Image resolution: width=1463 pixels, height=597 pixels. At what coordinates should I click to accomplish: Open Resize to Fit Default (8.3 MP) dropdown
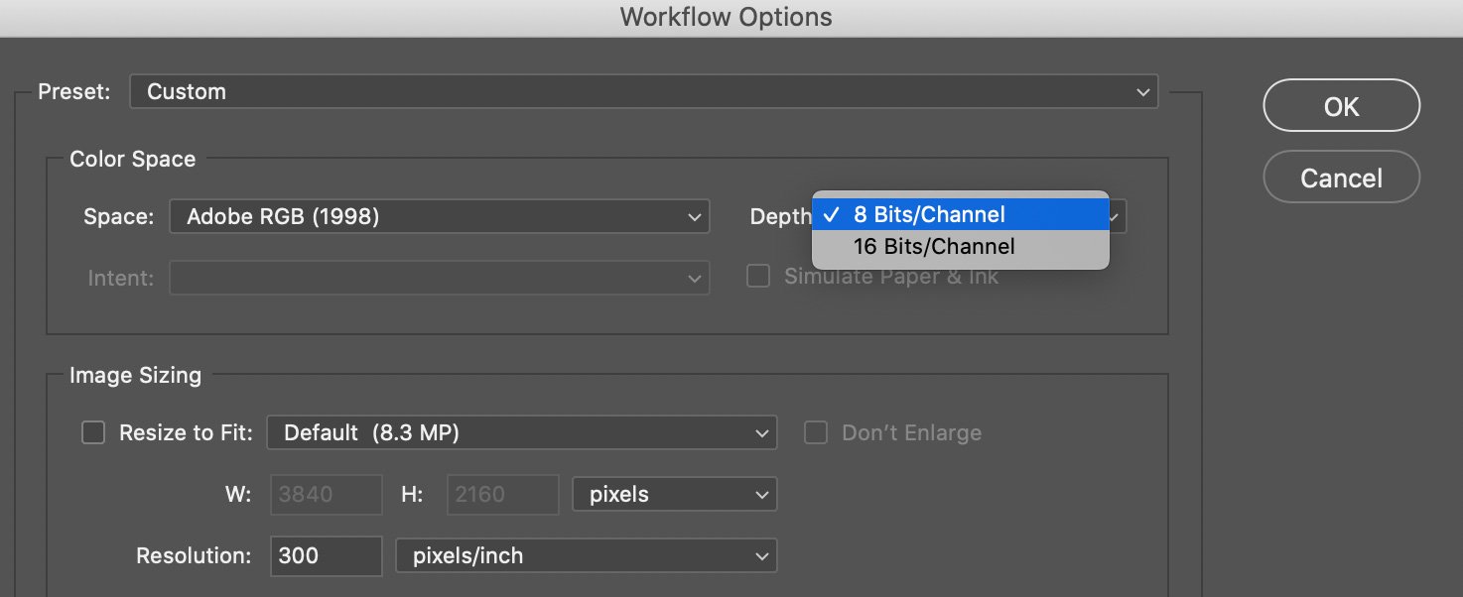[522, 432]
